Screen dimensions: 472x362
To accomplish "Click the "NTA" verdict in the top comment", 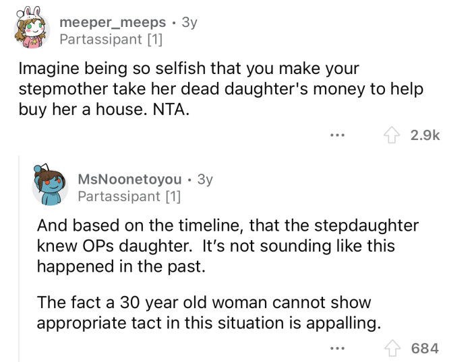I will click(x=171, y=110).
